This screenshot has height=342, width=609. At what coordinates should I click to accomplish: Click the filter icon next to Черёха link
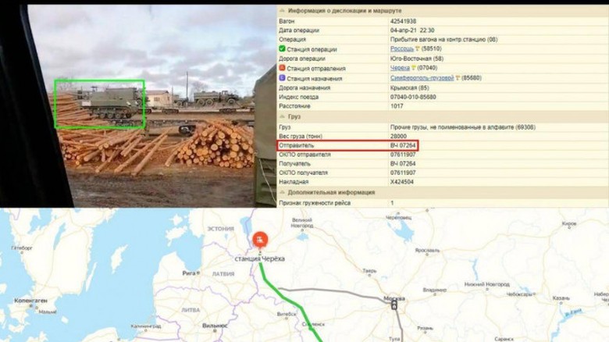click(413, 68)
